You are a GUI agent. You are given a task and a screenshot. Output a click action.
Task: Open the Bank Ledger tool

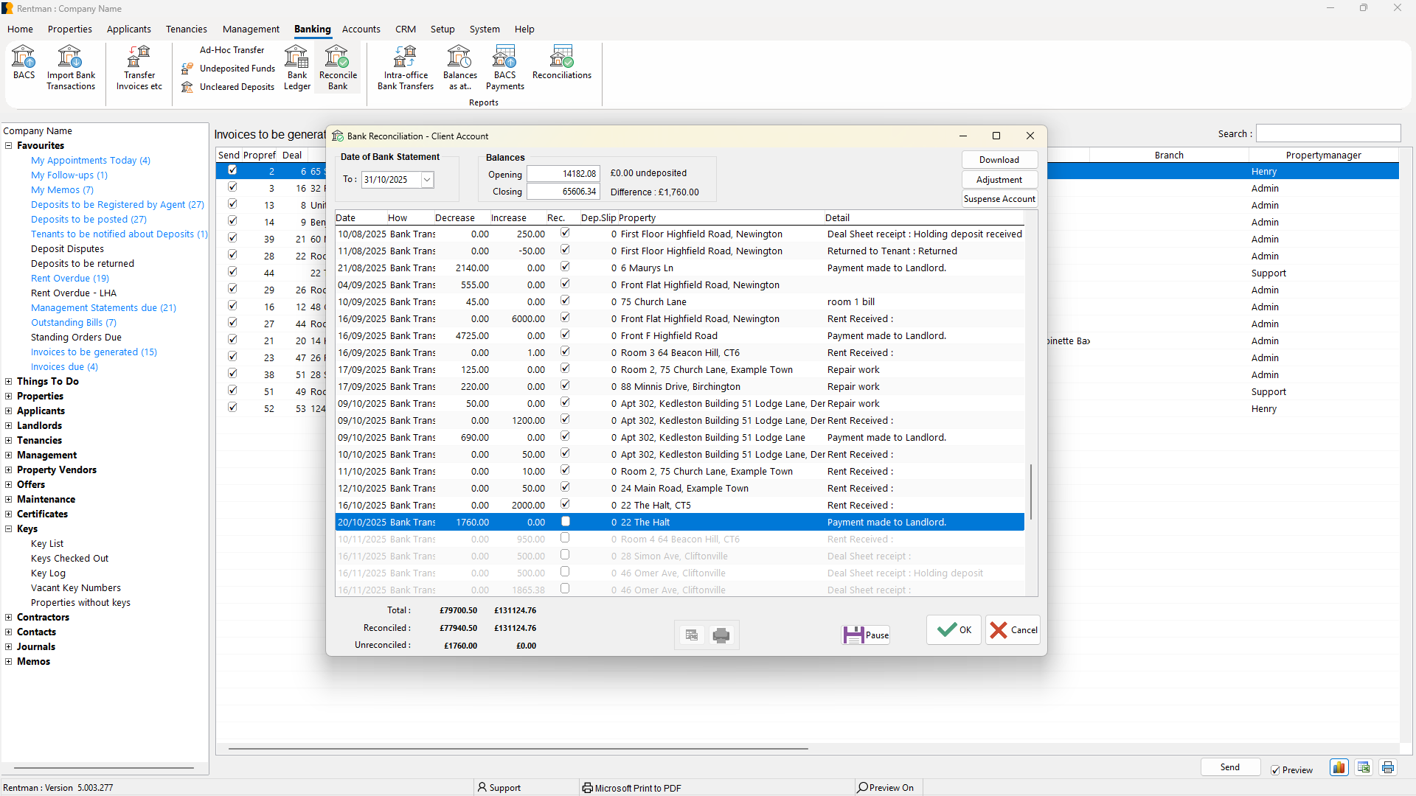296,66
